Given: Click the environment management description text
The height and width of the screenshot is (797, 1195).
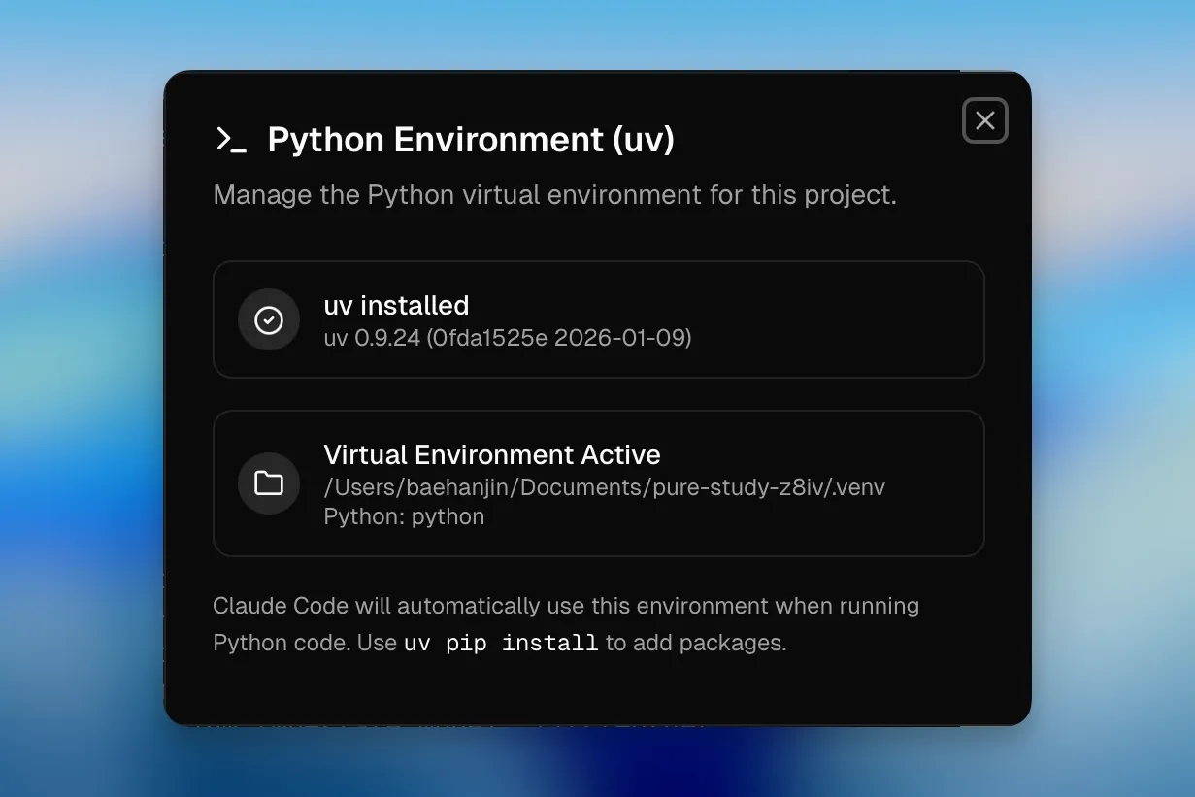Looking at the screenshot, I should pyautogui.click(x=554, y=195).
